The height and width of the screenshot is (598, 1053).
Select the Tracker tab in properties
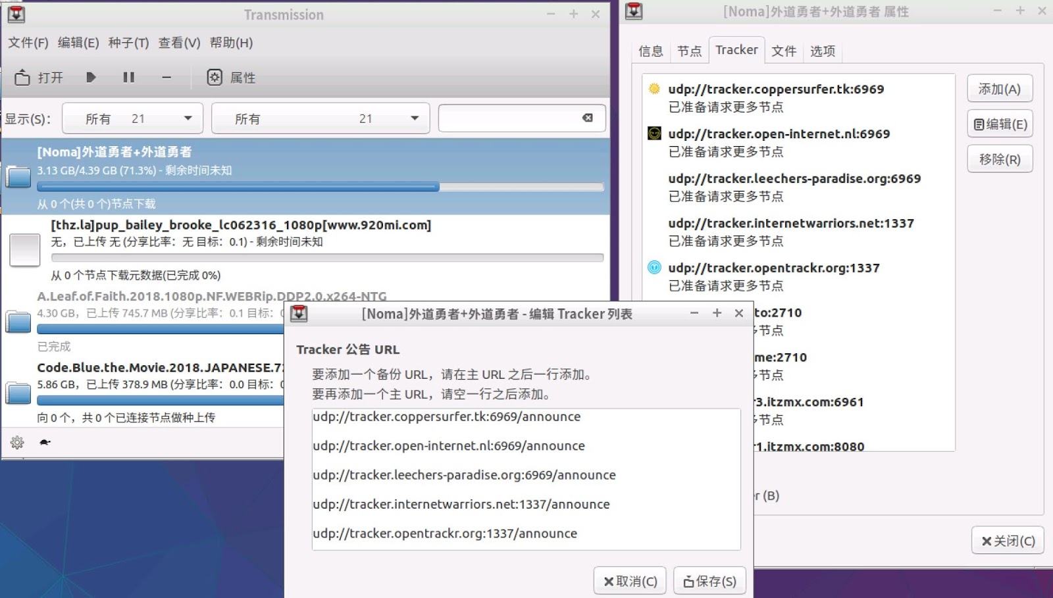(736, 50)
